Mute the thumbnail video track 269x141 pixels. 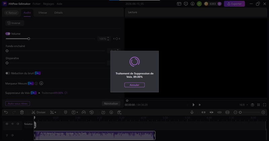click(x=18, y=124)
